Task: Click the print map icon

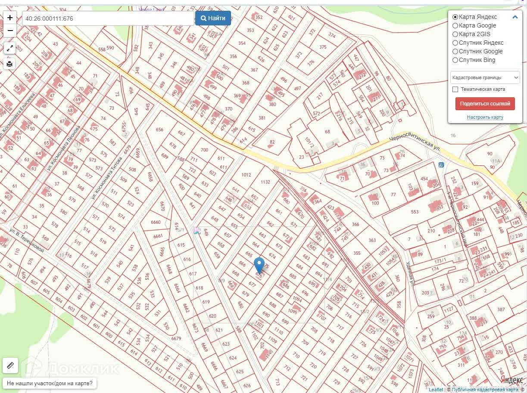Action: (10, 64)
